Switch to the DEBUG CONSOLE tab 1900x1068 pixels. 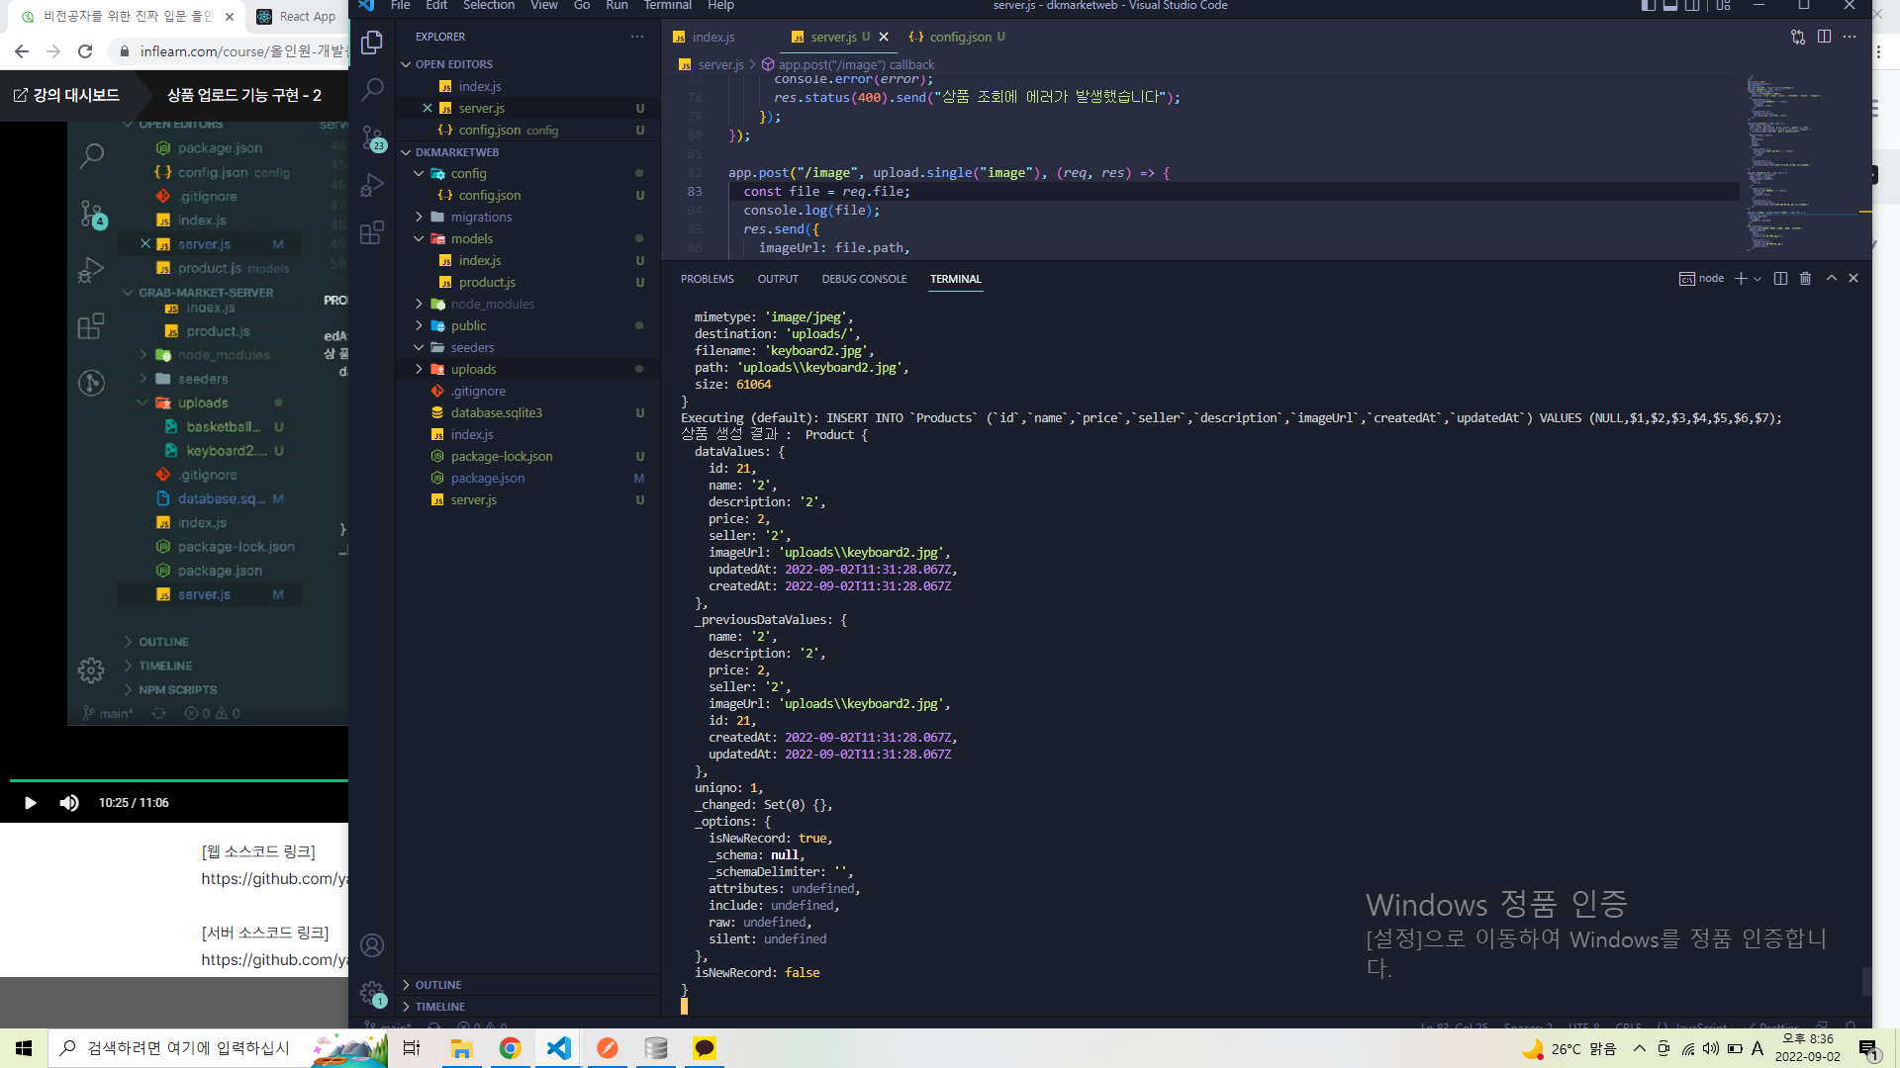coord(863,279)
